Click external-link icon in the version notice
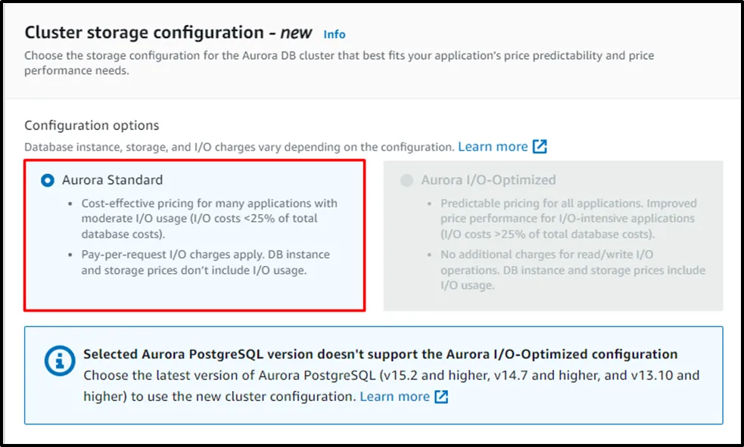 click(x=441, y=396)
